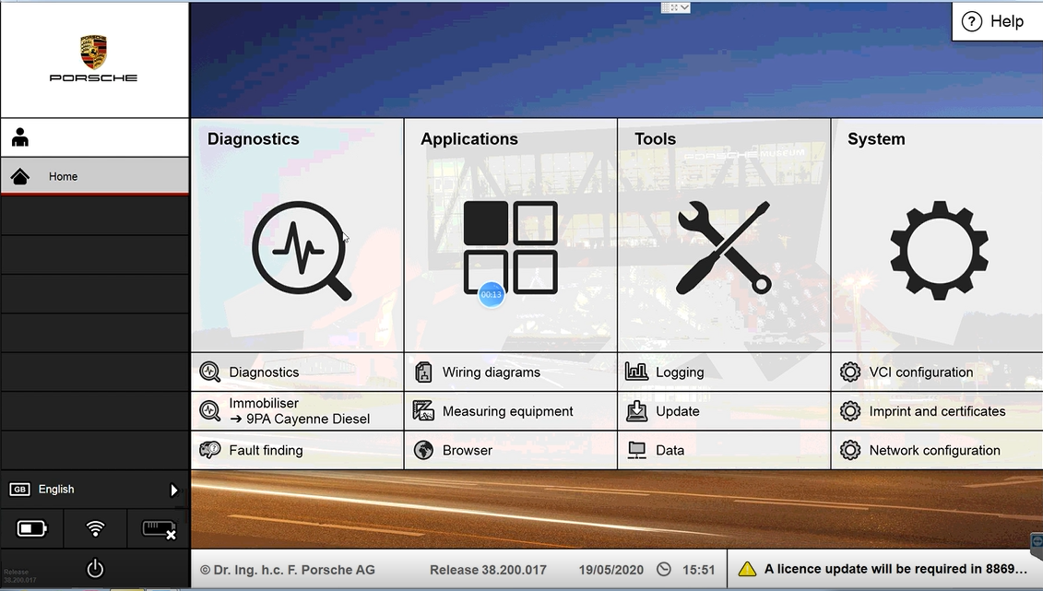
Task: Open the System gear icon
Action: point(938,250)
